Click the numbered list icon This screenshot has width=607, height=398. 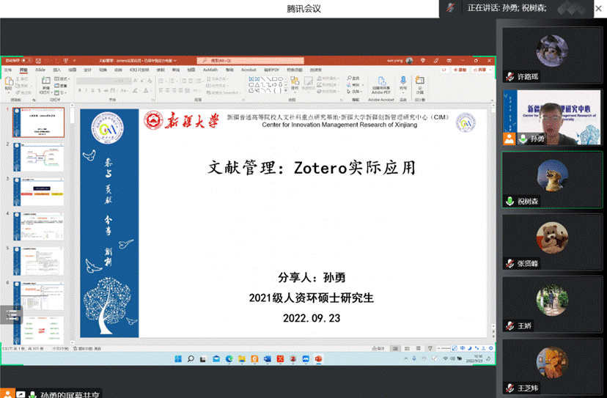pos(172,81)
